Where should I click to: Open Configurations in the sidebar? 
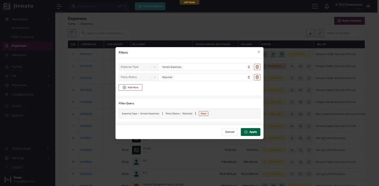click(x=22, y=94)
